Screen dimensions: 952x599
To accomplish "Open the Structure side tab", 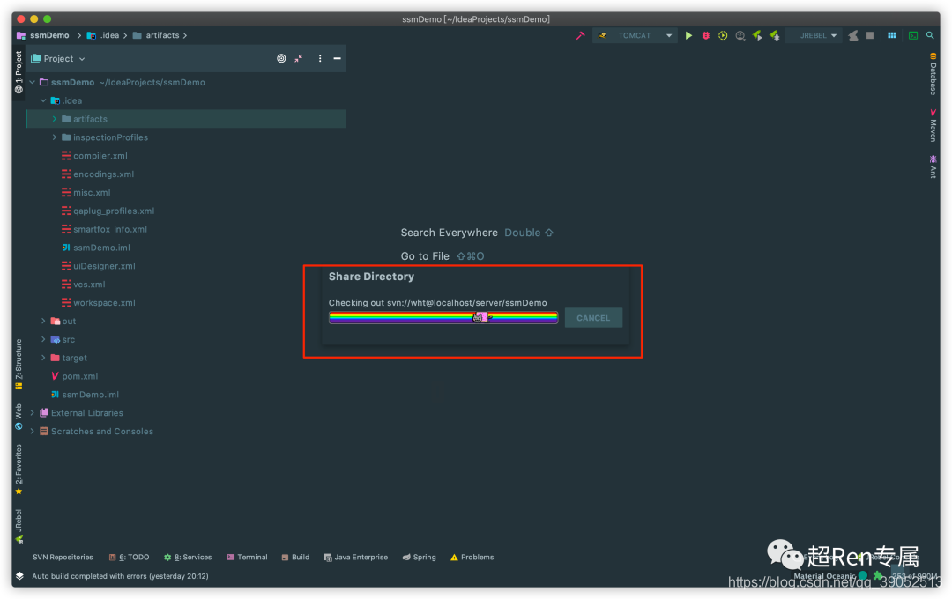I will (19, 364).
